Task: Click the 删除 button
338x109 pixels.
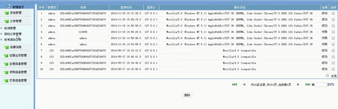Action: point(187,95)
